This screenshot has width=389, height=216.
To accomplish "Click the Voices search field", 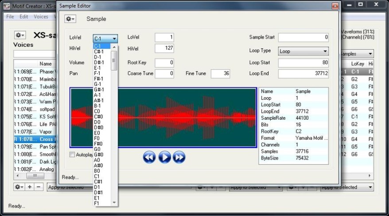I will [35, 54].
